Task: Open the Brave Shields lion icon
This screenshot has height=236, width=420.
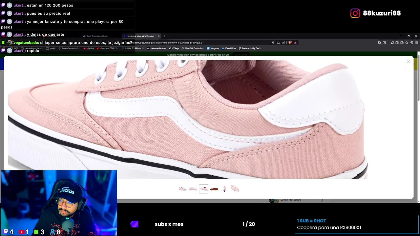Action: coord(290,43)
